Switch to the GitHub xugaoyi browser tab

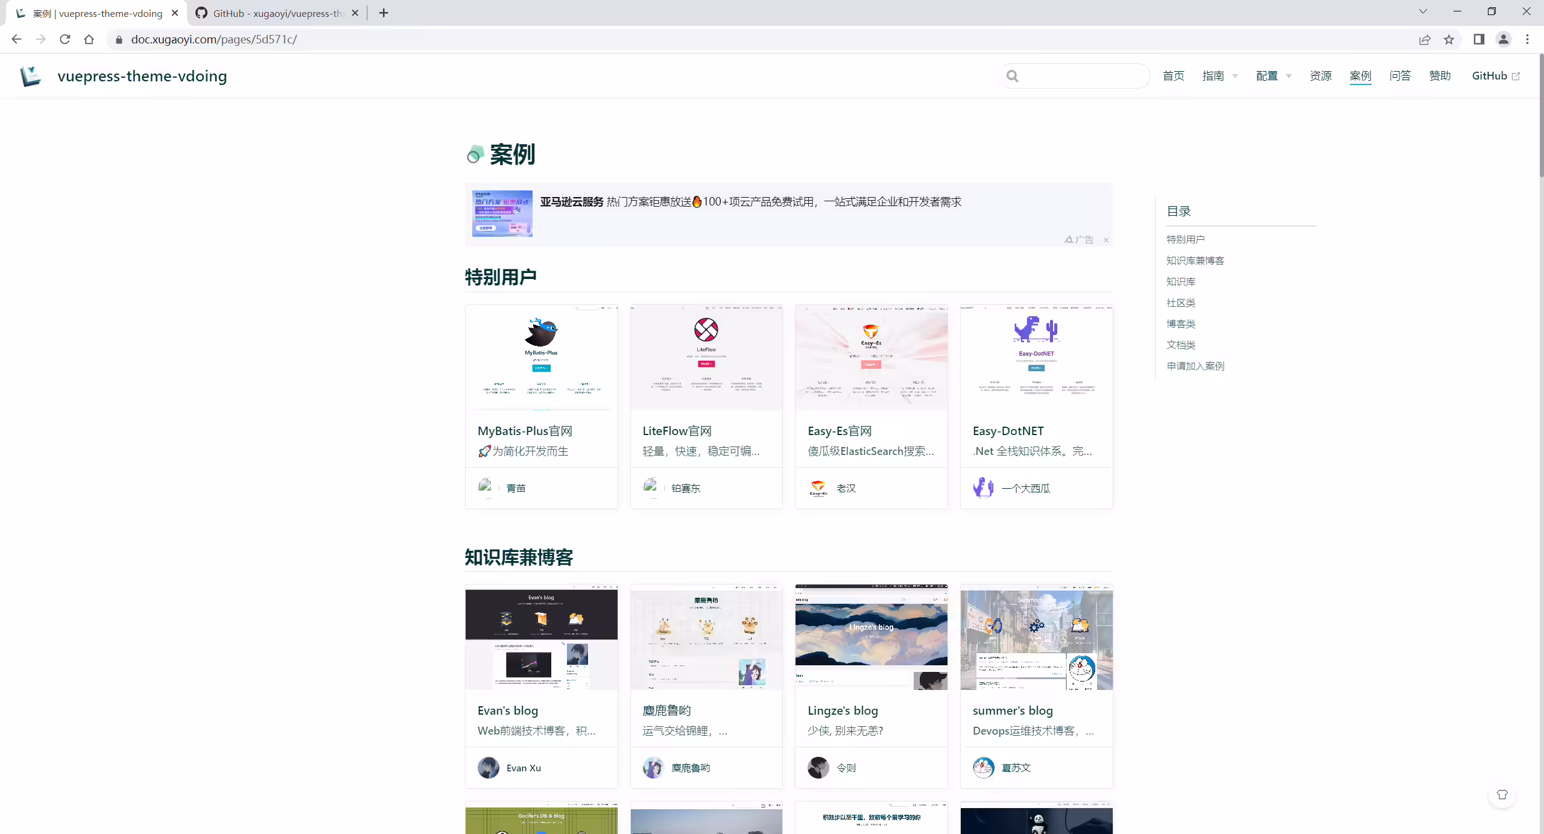coord(277,13)
